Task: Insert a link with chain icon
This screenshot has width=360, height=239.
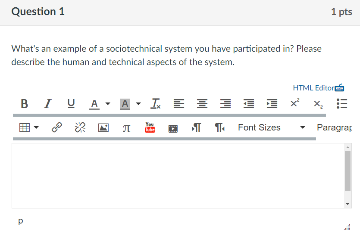Action: pyautogui.click(x=56, y=127)
